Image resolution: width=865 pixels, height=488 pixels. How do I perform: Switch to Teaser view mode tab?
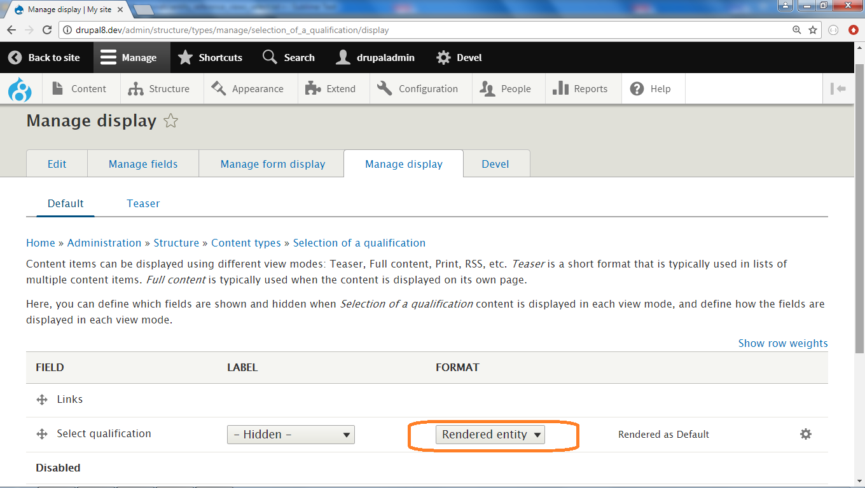(143, 203)
